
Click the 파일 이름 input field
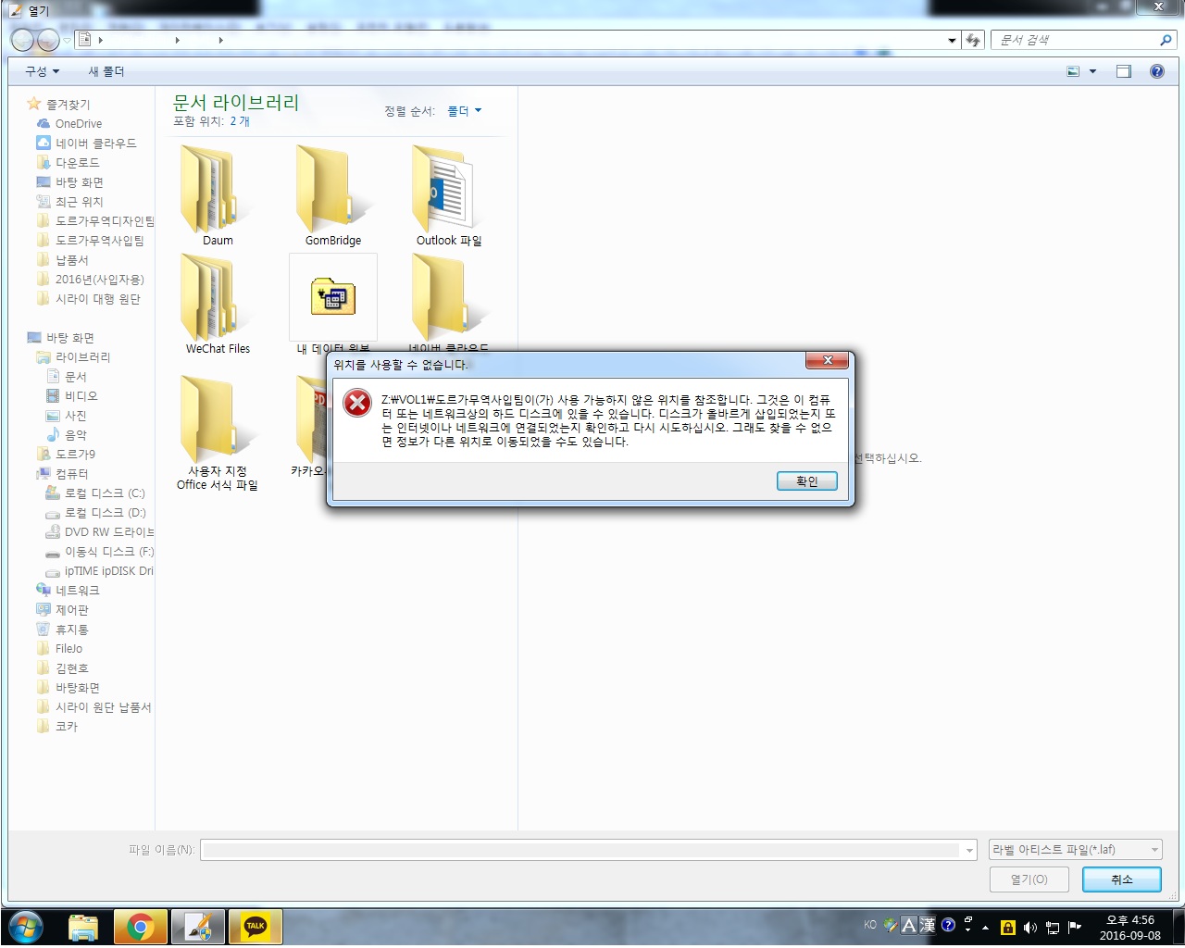pos(581,850)
